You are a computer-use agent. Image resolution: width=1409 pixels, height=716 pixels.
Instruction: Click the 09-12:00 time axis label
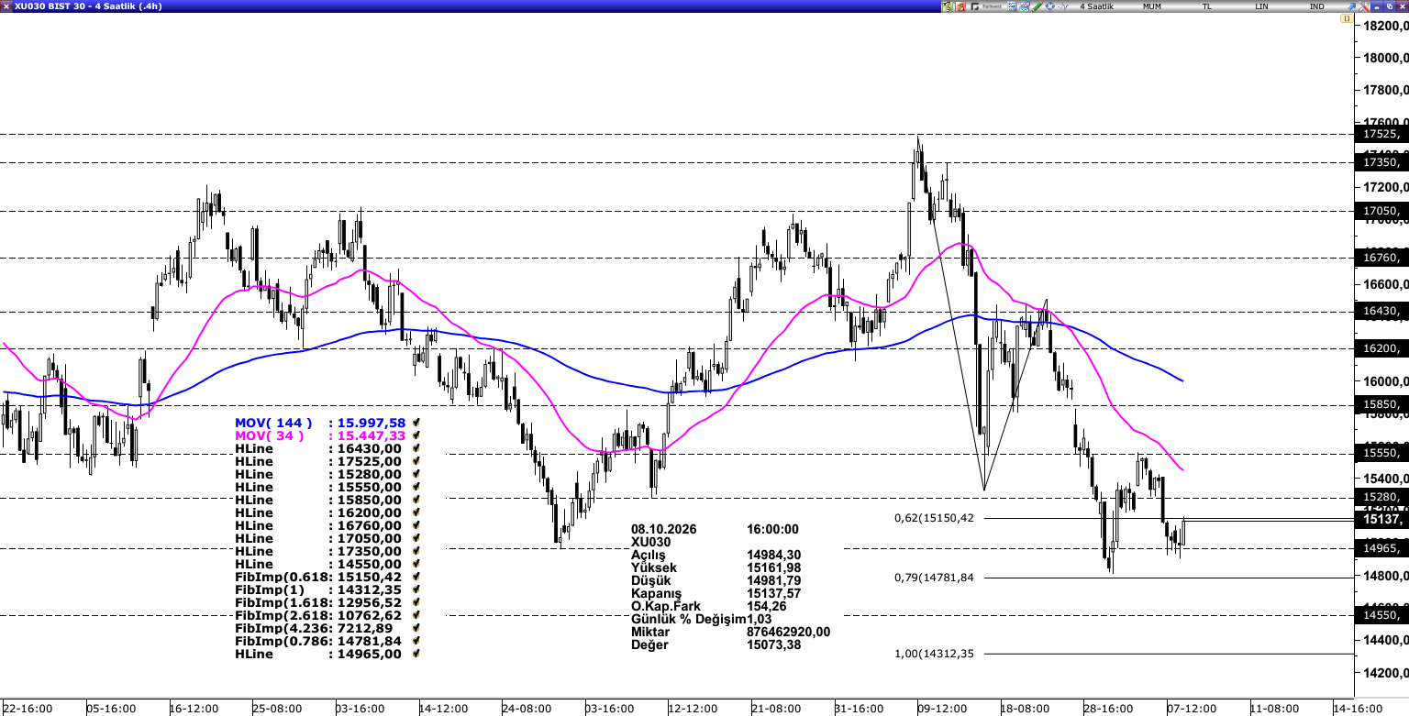click(942, 709)
